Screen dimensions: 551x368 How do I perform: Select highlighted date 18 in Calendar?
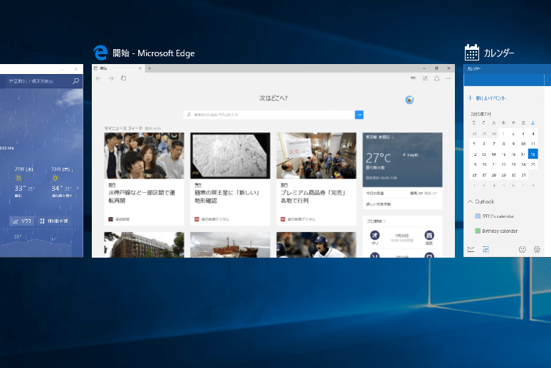pos(533,154)
